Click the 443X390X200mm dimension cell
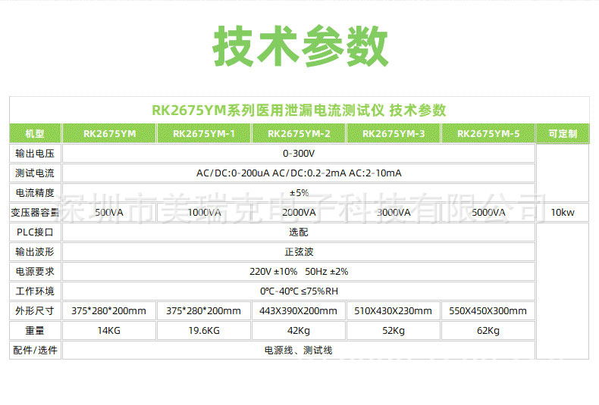 pyautogui.click(x=299, y=311)
